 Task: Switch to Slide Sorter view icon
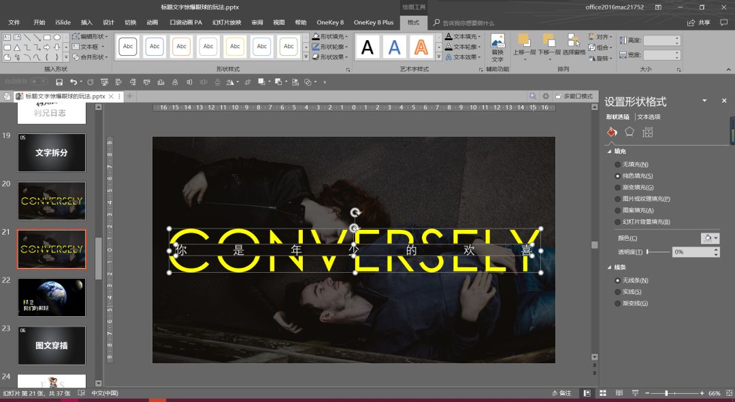pos(603,393)
